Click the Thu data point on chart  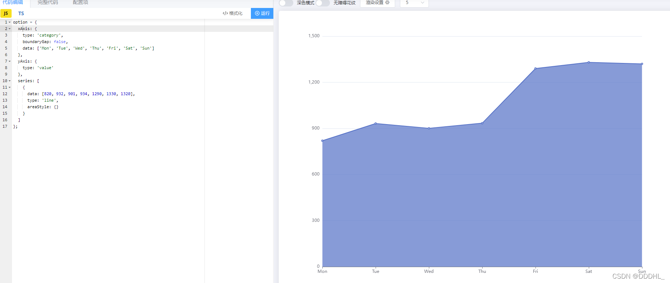point(482,123)
